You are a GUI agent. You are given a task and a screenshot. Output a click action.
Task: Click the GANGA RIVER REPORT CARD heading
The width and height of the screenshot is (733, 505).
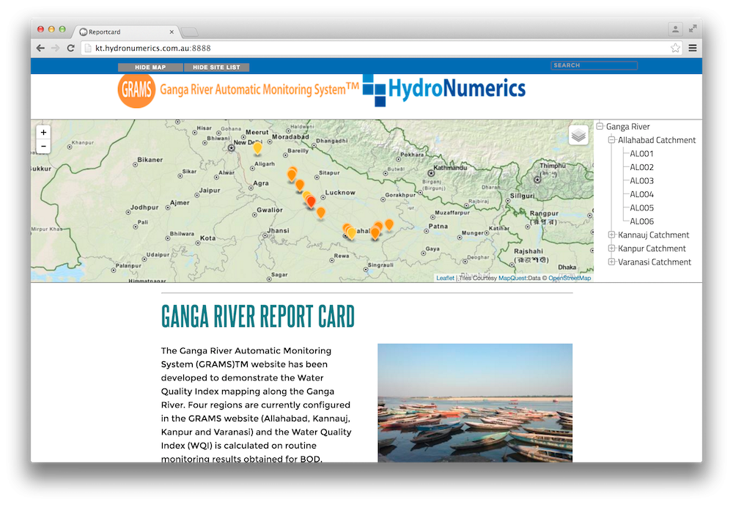point(258,317)
